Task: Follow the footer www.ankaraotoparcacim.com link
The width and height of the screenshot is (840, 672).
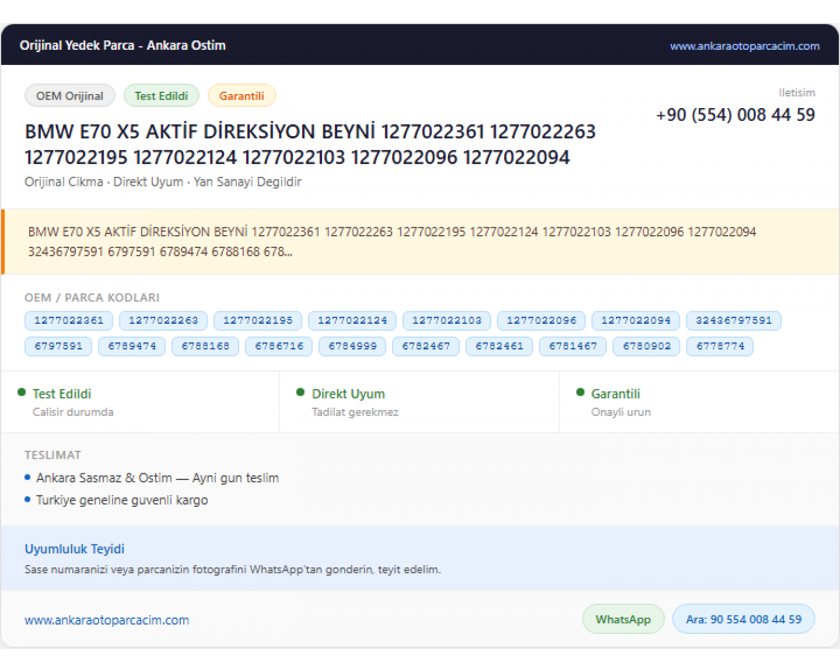Action: click(x=107, y=620)
